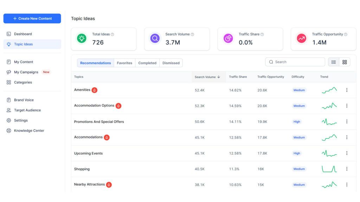Switch to grid view
Screen dimensions: 360x202
[345, 62]
